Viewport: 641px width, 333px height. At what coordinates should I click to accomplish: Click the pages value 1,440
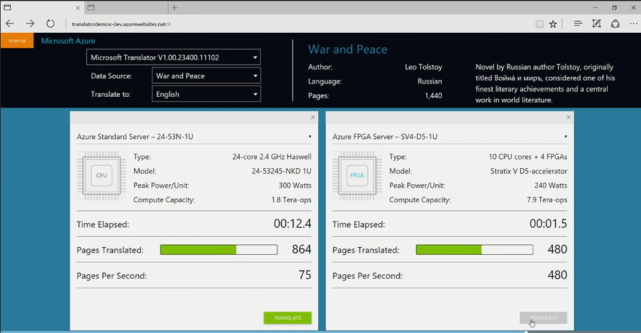click(433, 96)
